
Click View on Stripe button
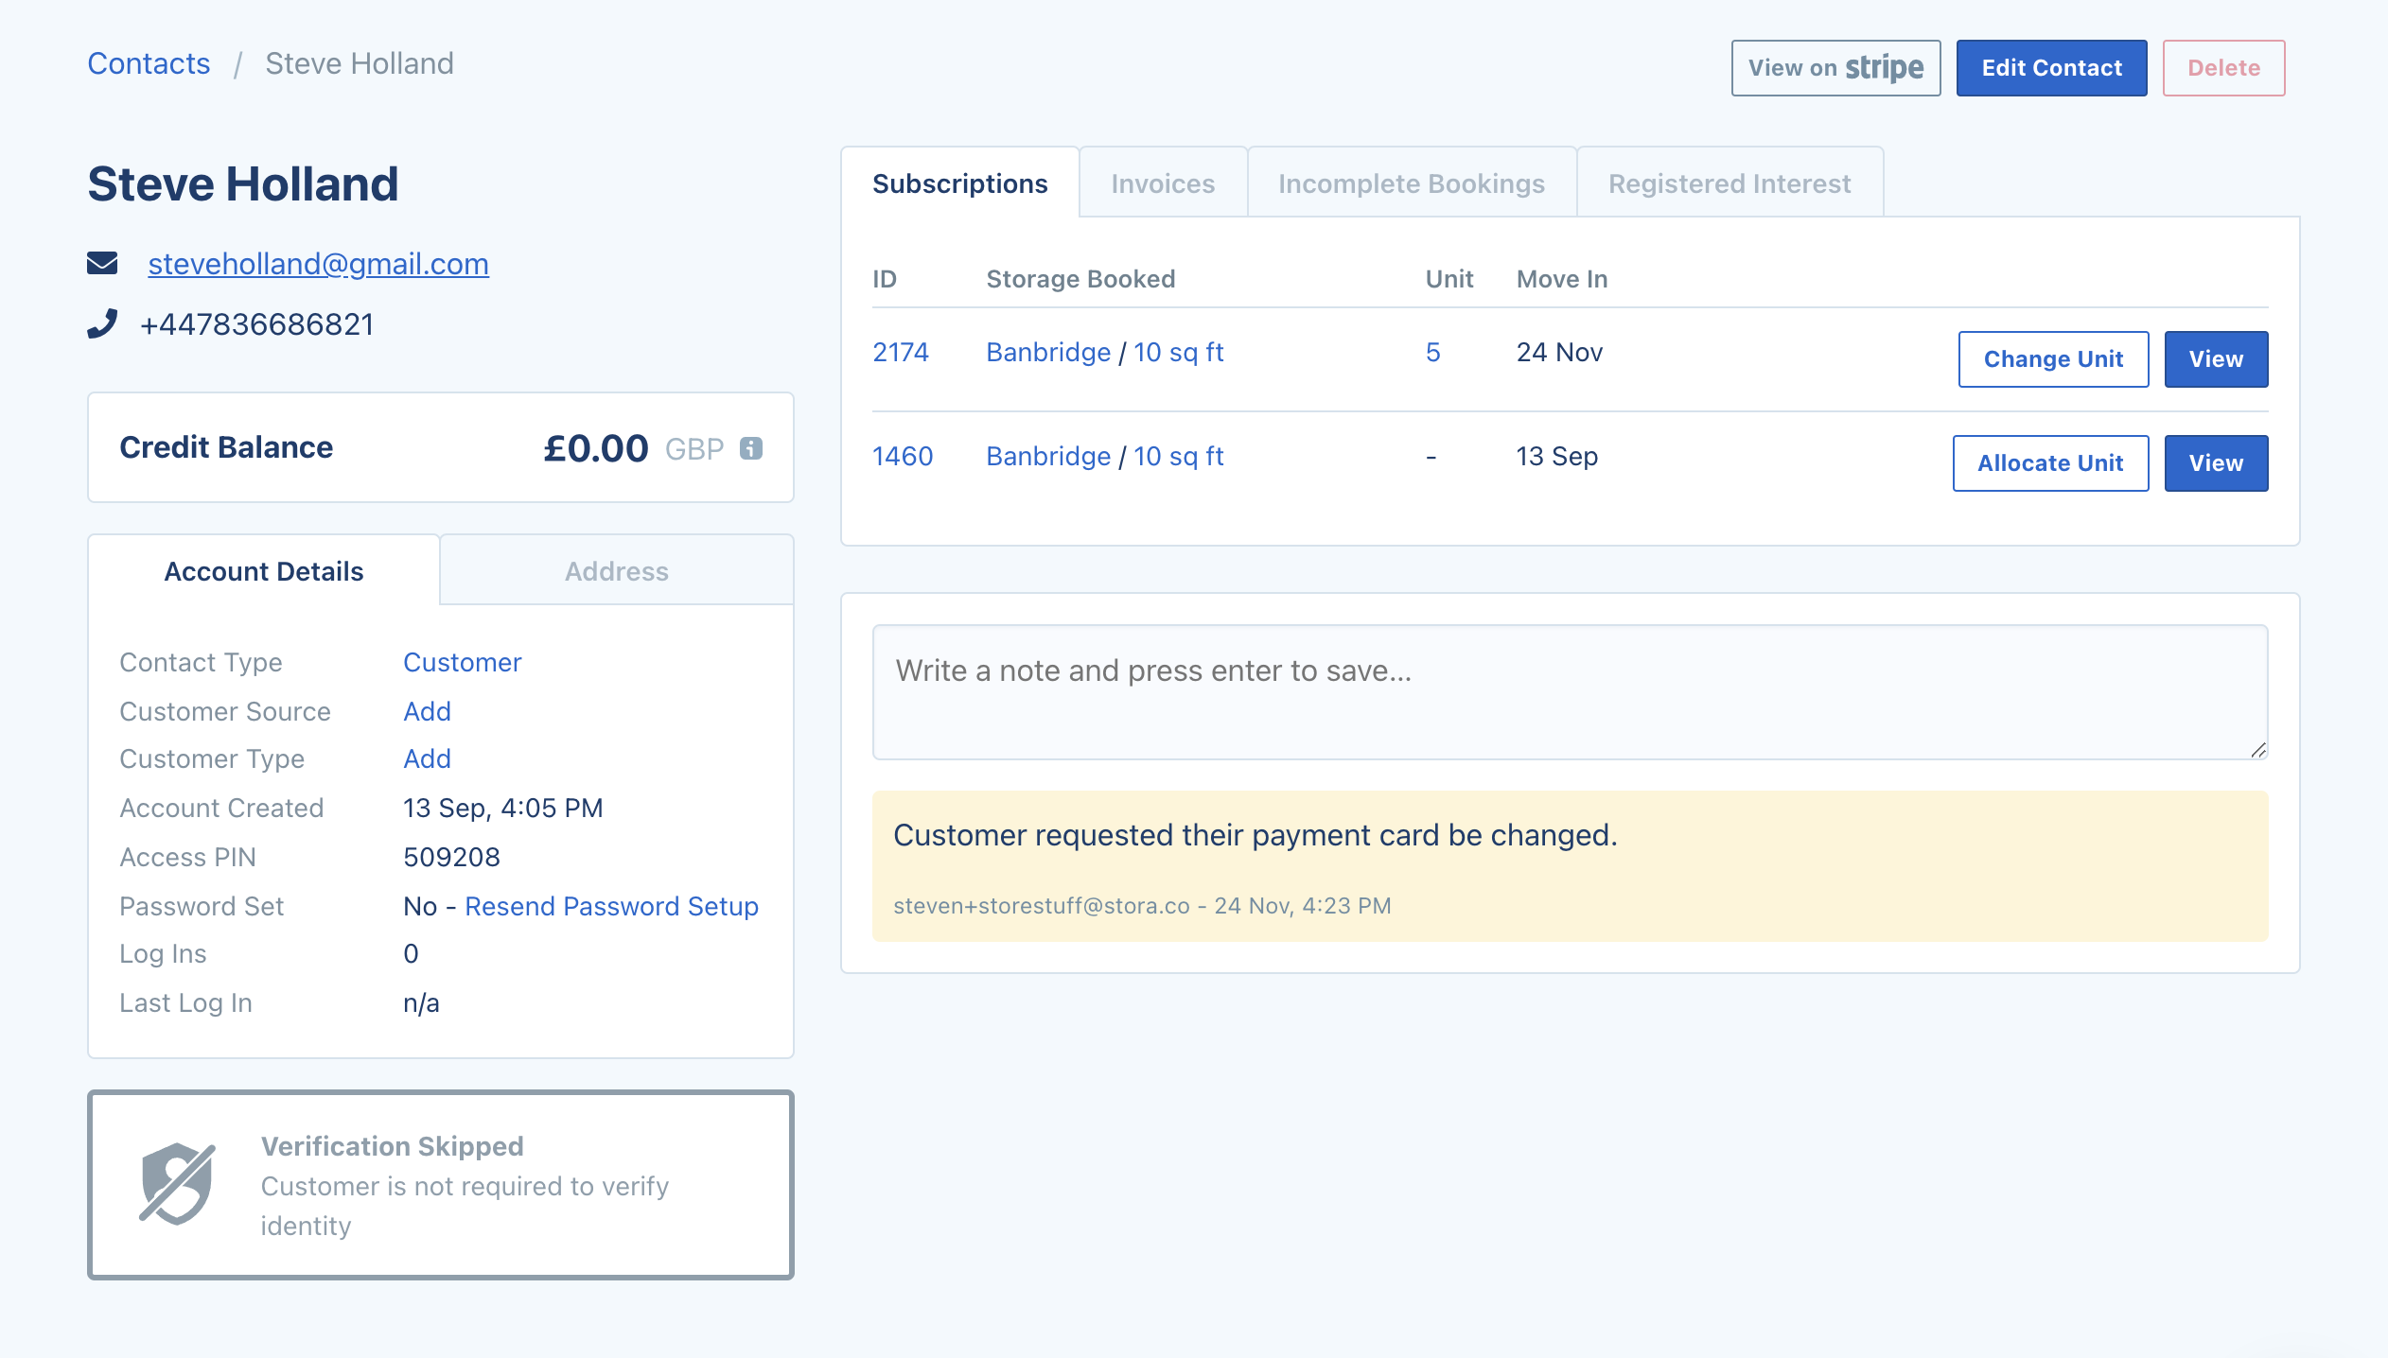coord(1835,68)
